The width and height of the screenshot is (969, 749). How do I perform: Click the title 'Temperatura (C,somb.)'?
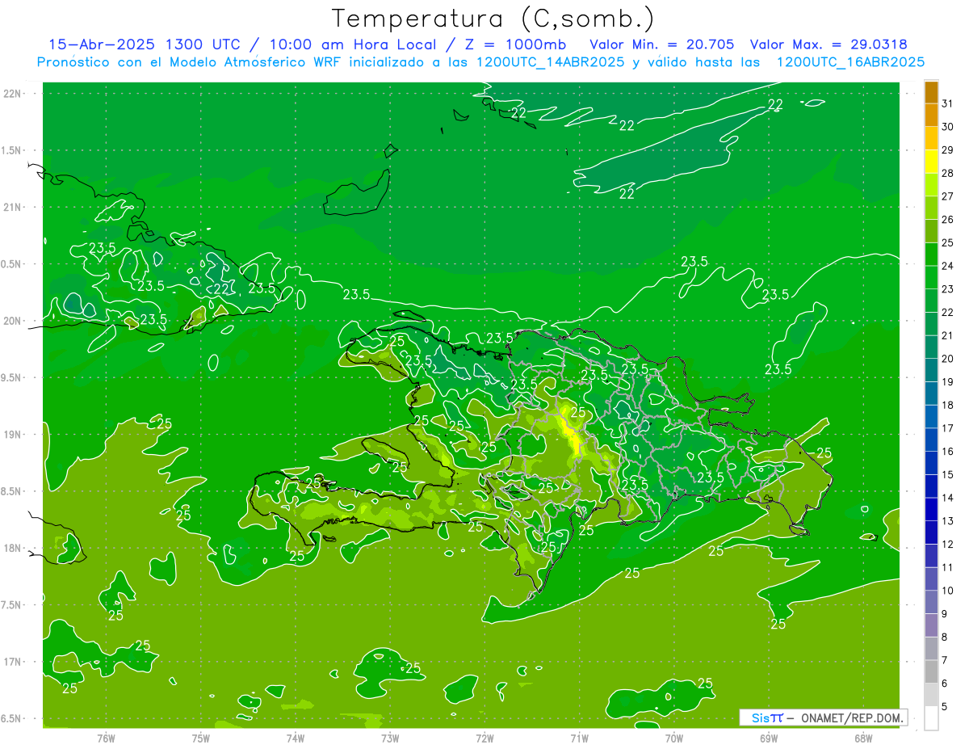pyautogui.click(x=493, y=18)
